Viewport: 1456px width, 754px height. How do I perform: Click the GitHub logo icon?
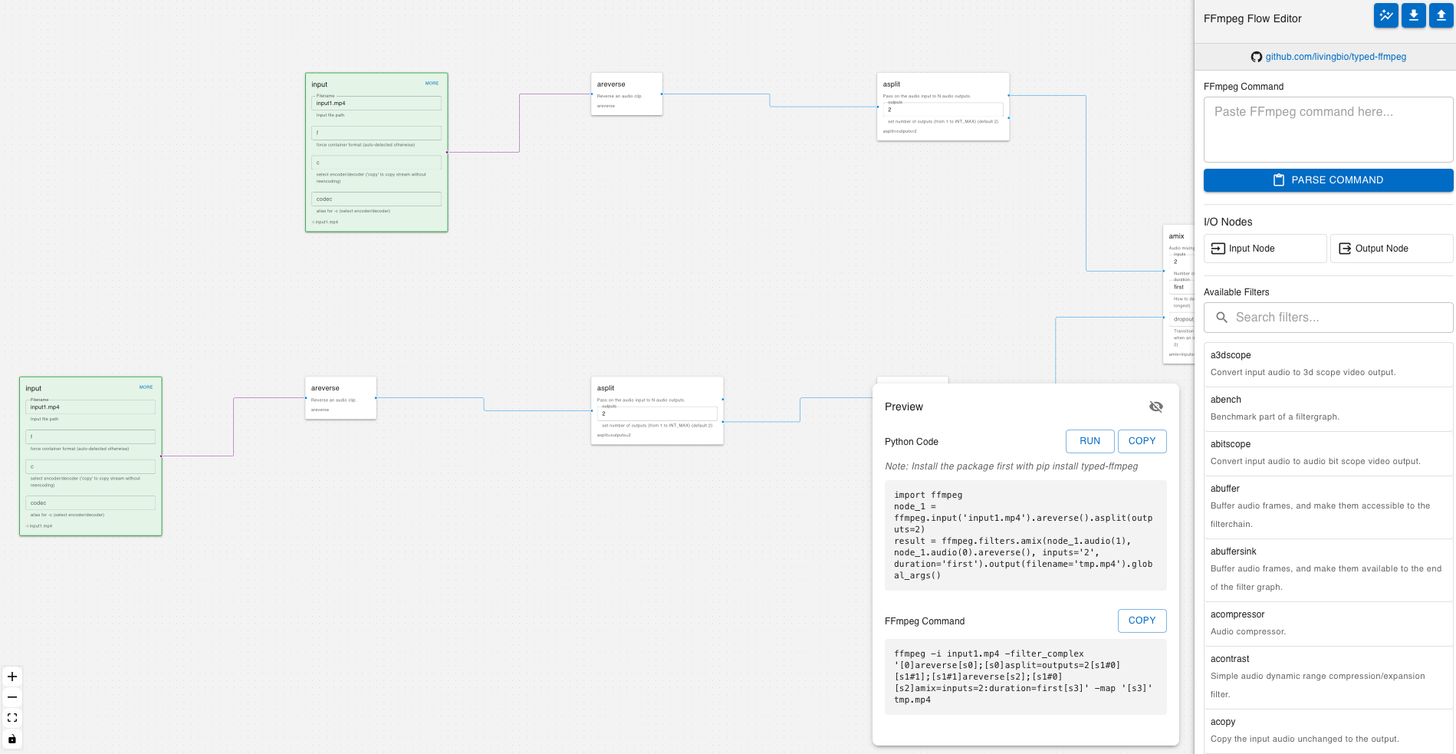pyautogui.click(x=1256, y=57)
